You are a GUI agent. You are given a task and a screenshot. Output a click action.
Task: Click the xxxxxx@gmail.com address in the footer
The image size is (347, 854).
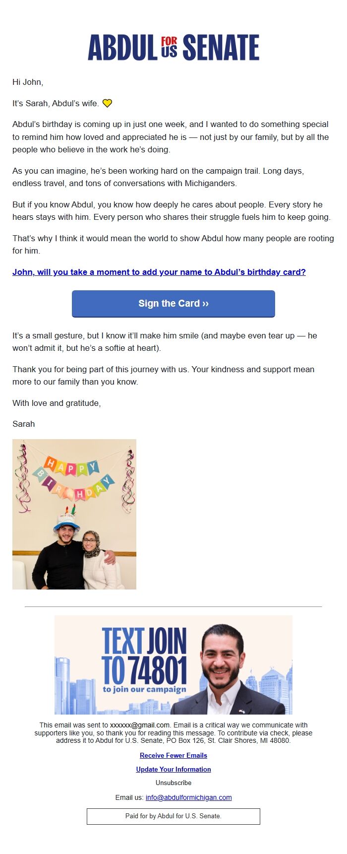pyautogui.click(x=140, y=725)
